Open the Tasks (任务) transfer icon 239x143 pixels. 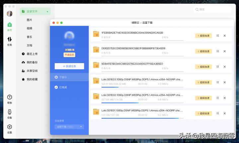(x=9, y=41)
